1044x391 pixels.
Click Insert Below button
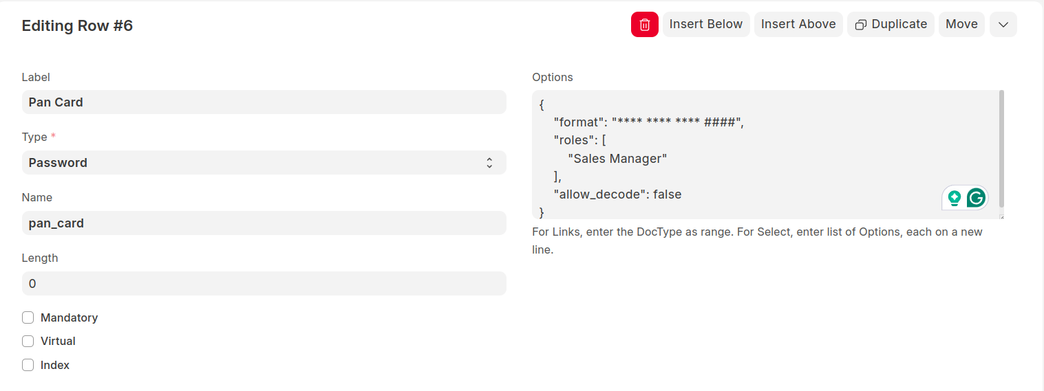coord(705,25)
